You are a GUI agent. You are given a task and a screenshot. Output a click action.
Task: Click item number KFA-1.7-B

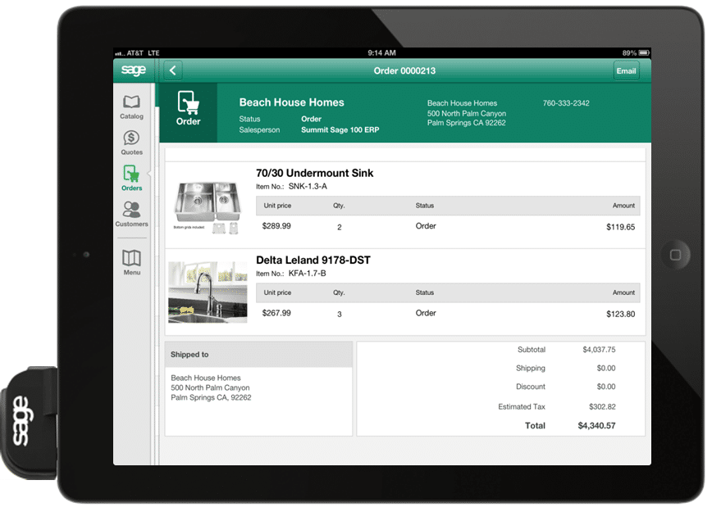pyautogui.click(x=307, y=274)
